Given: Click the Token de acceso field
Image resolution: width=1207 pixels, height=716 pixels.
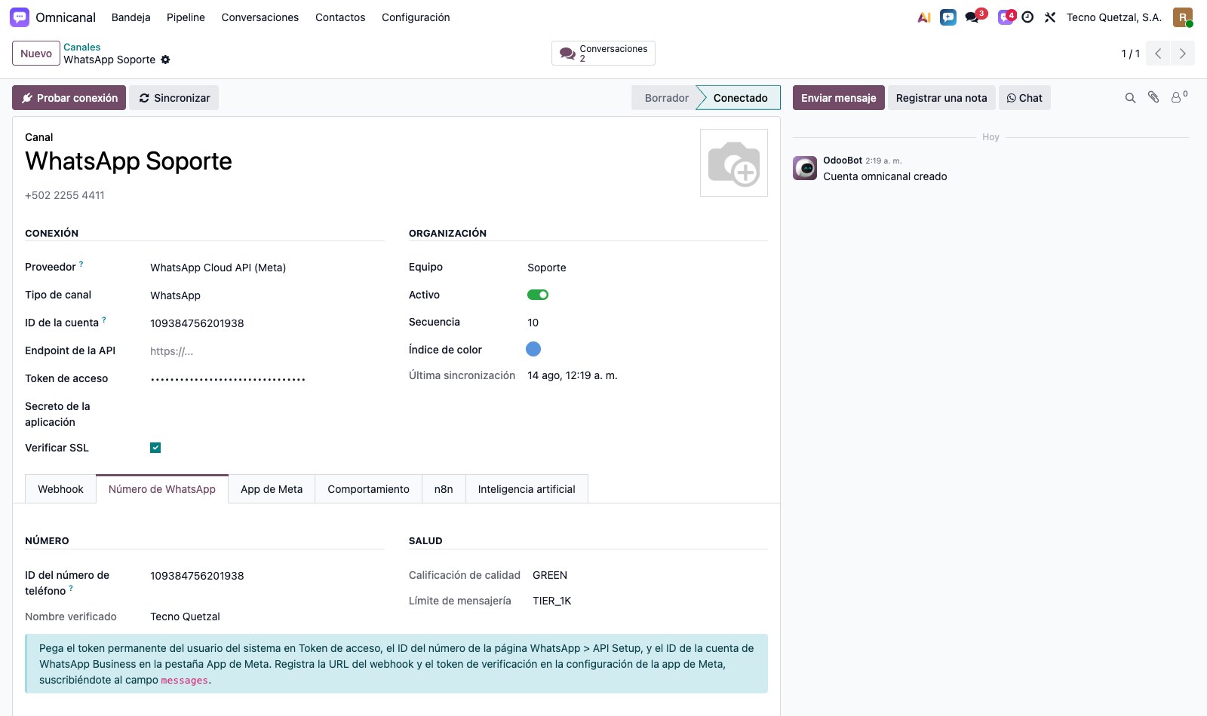Looking at the screenshot, I should [x=267, y=379].
